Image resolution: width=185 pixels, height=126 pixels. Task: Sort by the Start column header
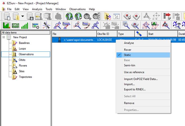(163, 34)
